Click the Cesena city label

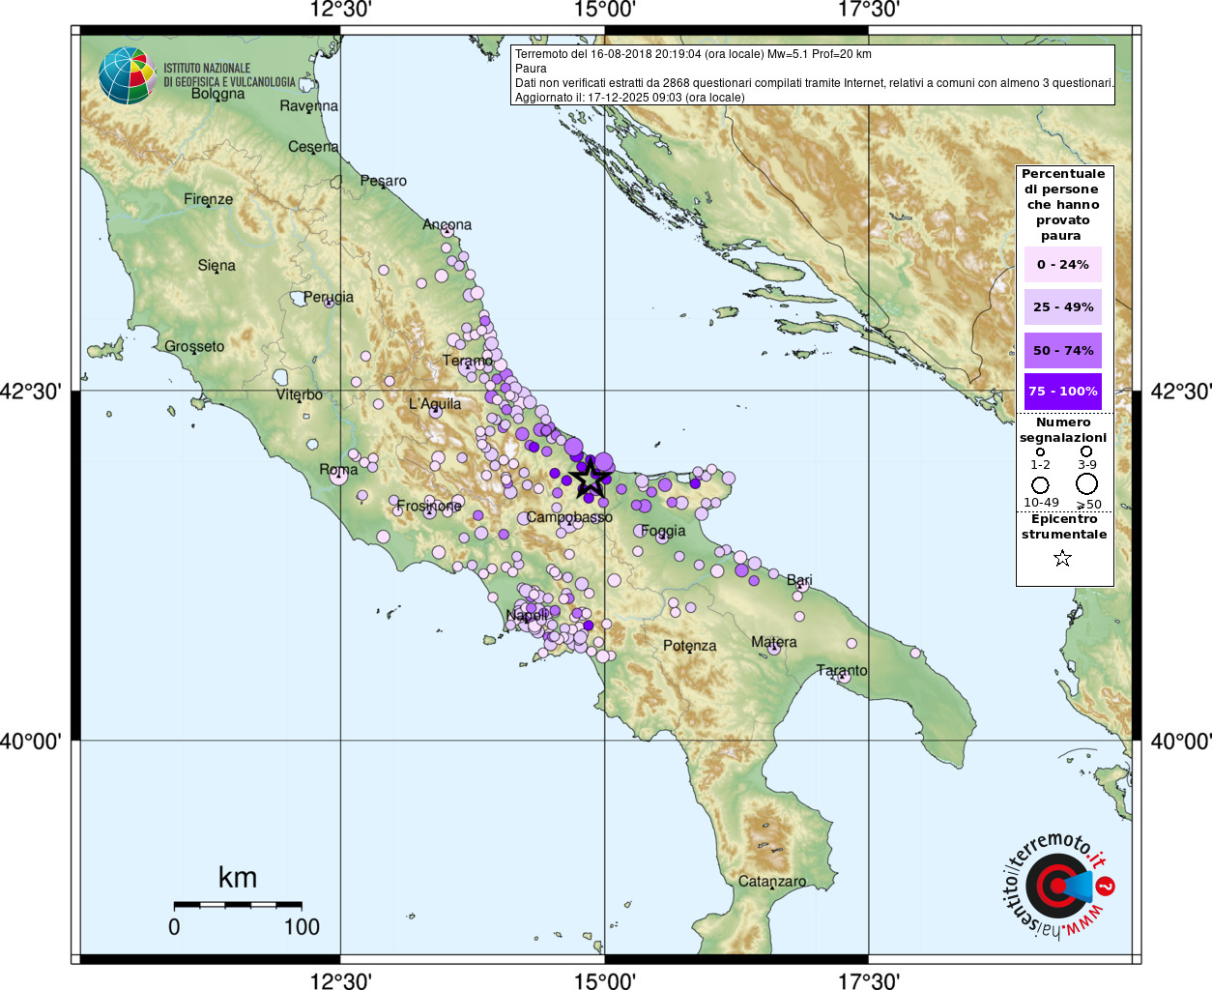(x=314, y=147)
